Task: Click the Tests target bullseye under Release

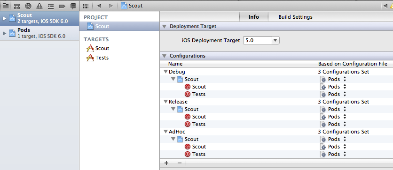Action: coord(188,124)
